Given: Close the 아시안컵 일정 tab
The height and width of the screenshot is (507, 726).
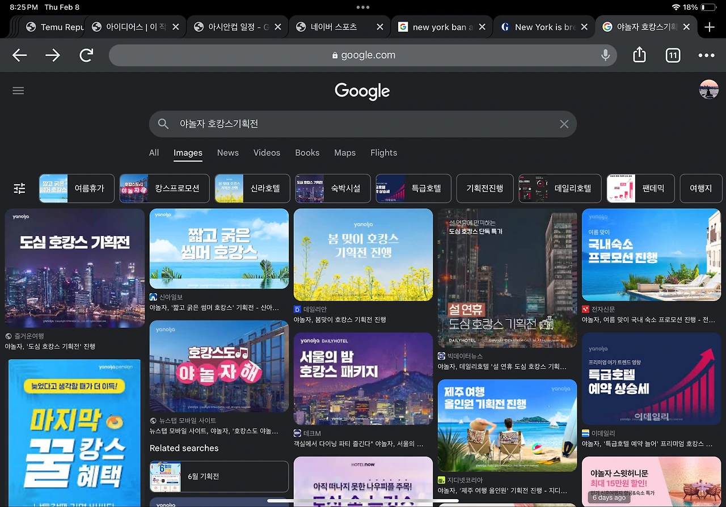Looking at the screenshot, I should [278, 27].
